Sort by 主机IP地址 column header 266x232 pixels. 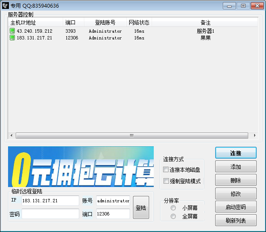[x=36, y=22]
